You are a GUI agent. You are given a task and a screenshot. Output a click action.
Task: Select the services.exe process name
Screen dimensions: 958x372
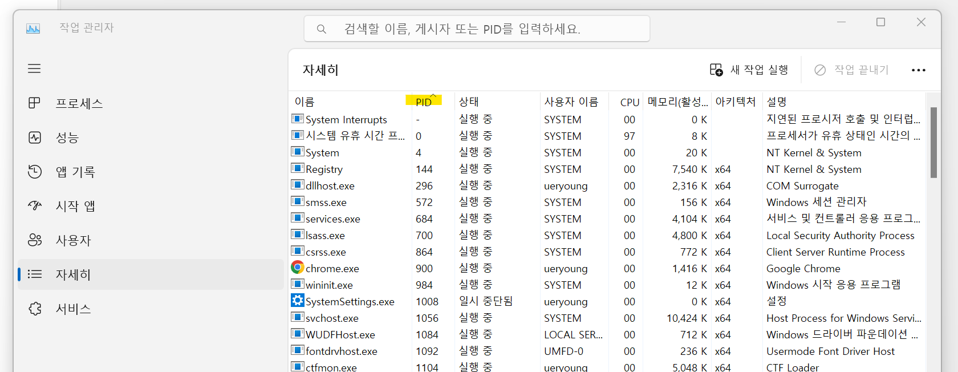(x=332, y=219)
